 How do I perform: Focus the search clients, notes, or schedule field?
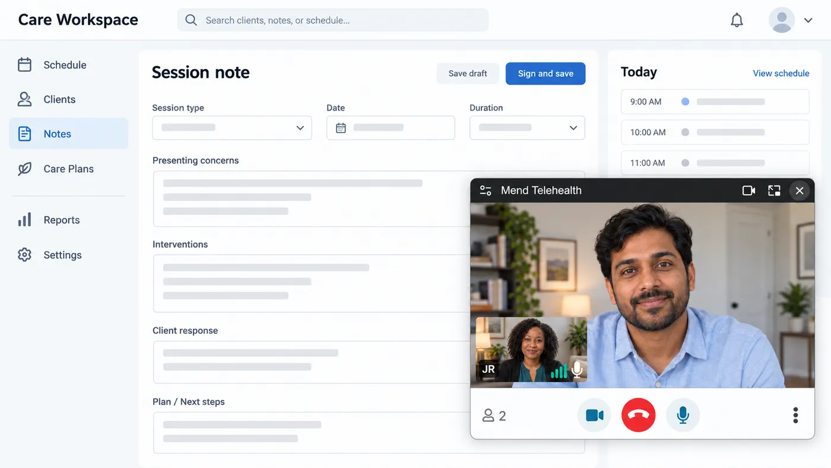click(332, 20)
